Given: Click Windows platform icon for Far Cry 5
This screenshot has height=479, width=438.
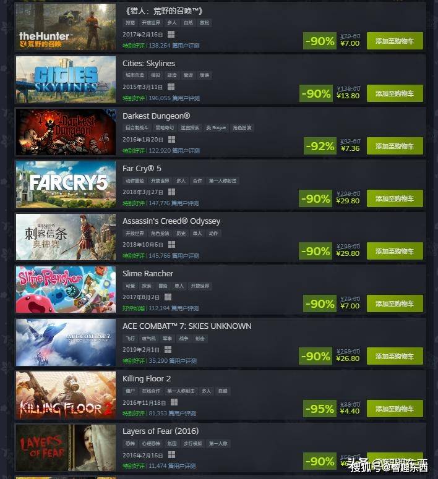Looking at the screenshot, I should [x=171, y=192].
